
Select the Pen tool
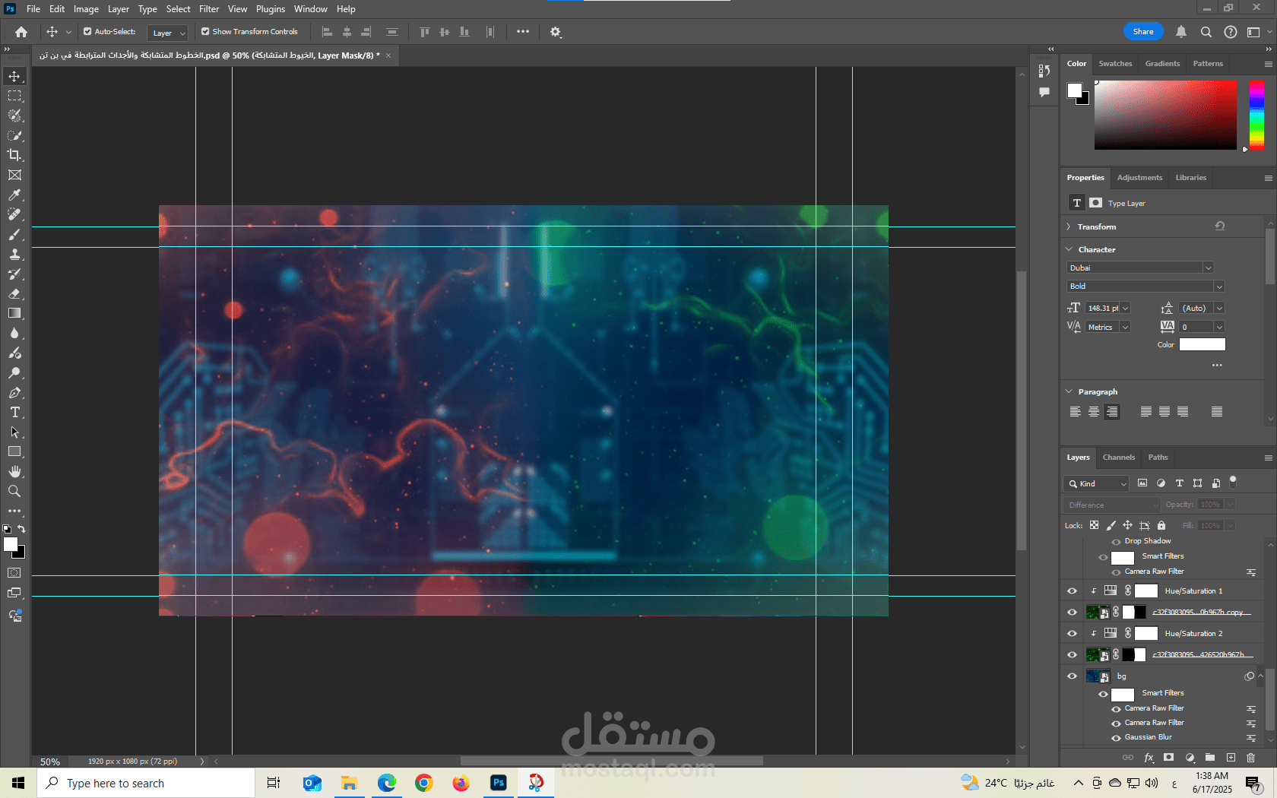point(14,392)
